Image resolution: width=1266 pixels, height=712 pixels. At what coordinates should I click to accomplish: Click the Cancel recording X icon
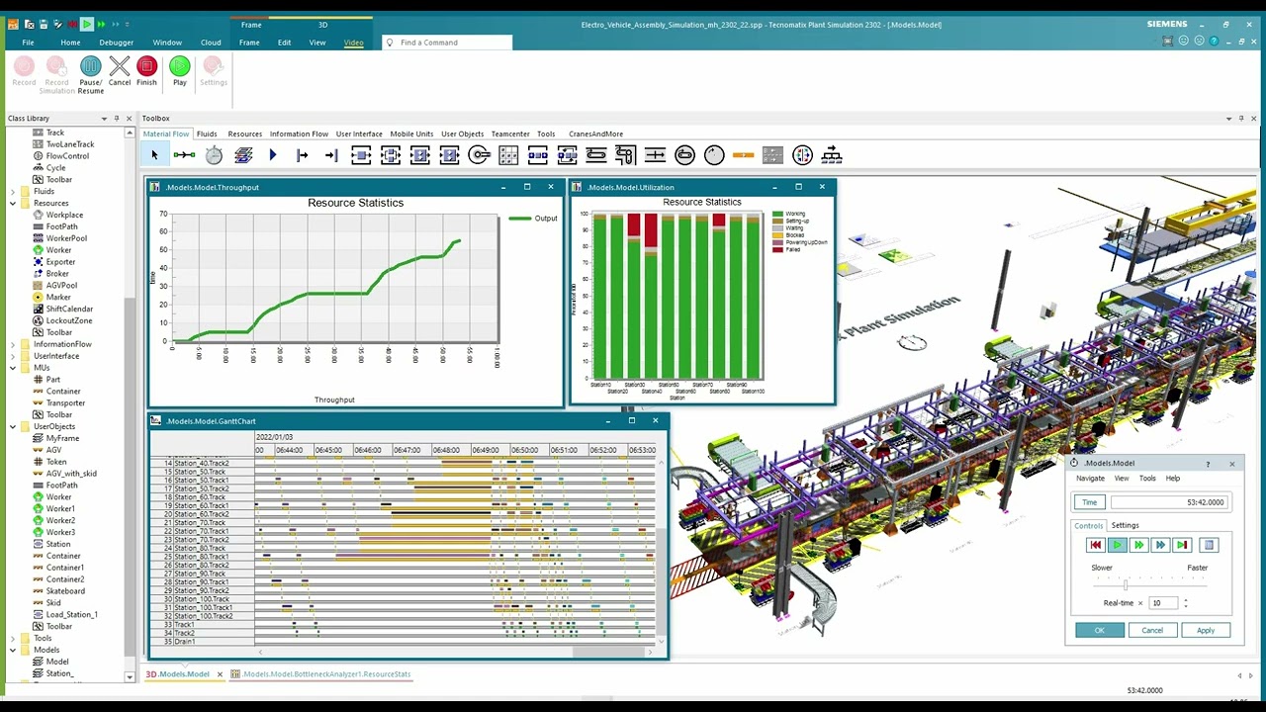pos(120,66)
